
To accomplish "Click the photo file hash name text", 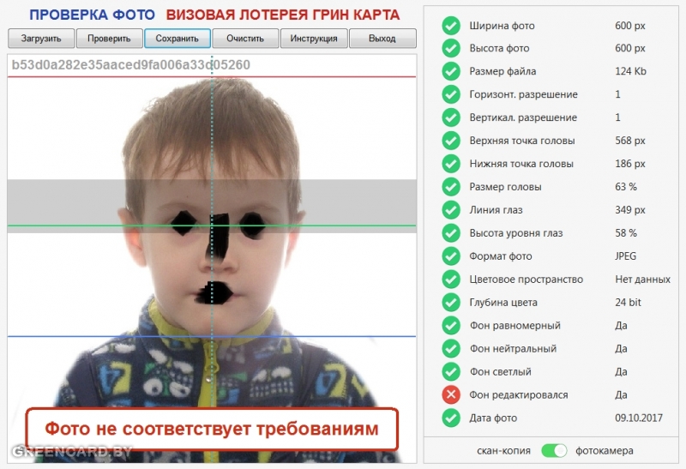I will [x=131, y=65].
